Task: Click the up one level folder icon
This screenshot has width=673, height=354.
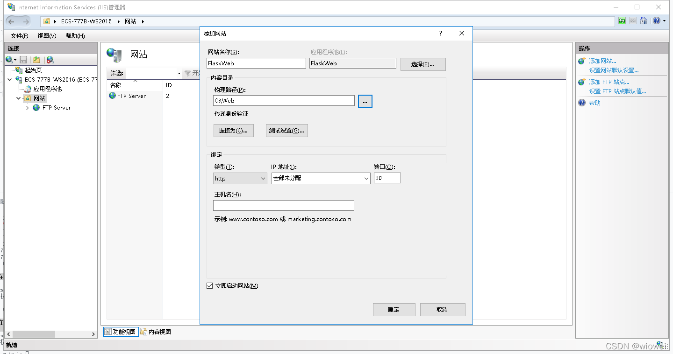Action: [x=36, y=60]
